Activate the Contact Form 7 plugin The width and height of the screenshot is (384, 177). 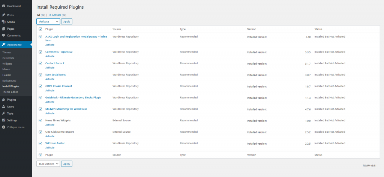(50, 68)
